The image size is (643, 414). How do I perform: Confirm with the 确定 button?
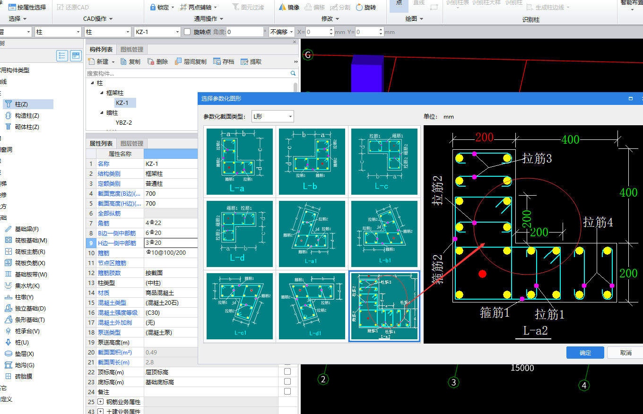(x=585, y=353)
